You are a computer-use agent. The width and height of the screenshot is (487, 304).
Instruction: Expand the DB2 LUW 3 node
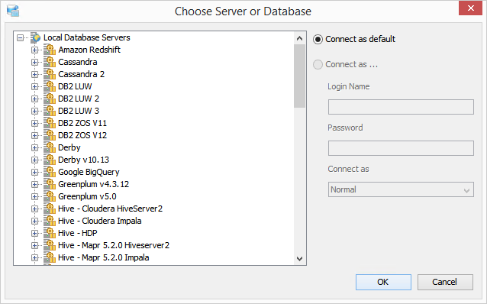point(34,111)
